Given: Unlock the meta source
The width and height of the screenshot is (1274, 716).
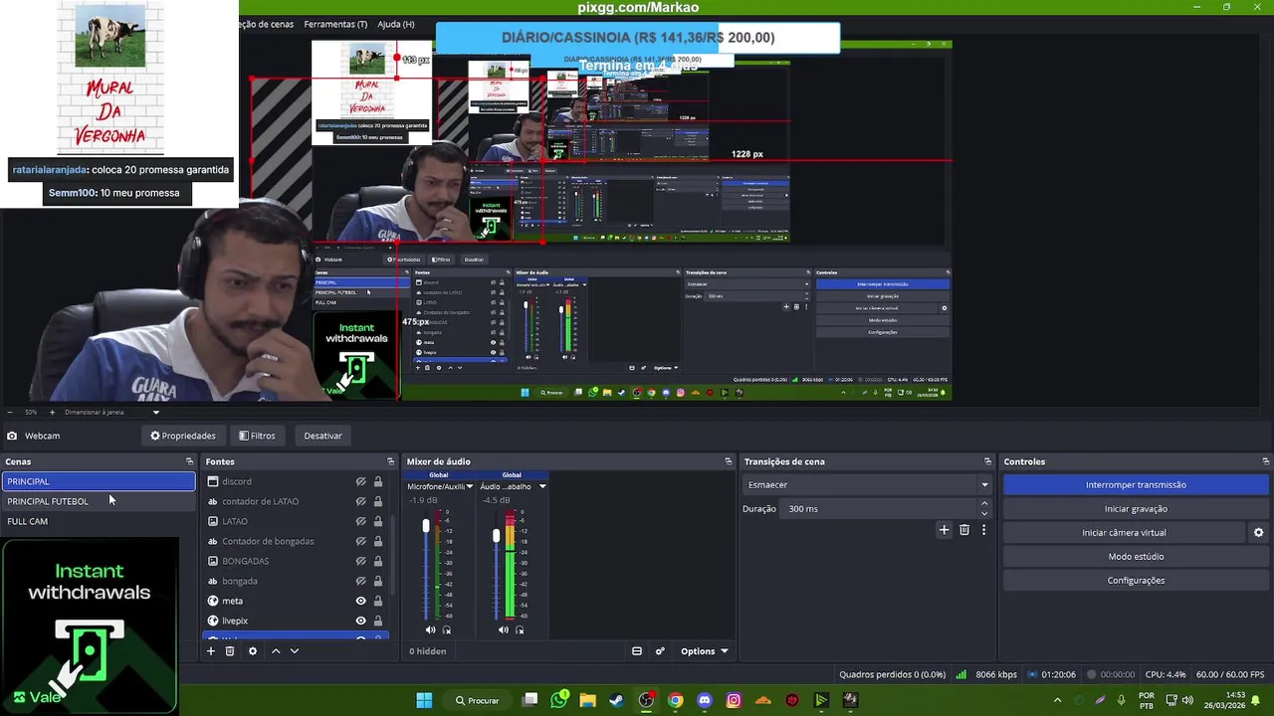Looking at the screenshot, I should [378, 601].
